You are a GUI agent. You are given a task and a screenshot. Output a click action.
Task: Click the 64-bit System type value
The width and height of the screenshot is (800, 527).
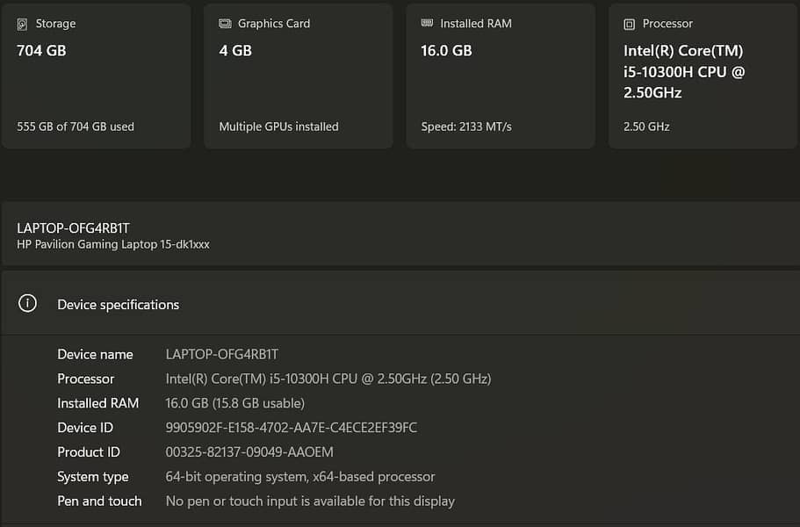tap(300, 477)
